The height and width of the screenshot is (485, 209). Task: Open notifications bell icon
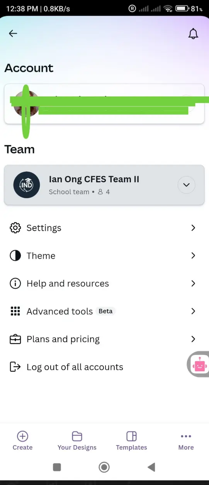193,34
